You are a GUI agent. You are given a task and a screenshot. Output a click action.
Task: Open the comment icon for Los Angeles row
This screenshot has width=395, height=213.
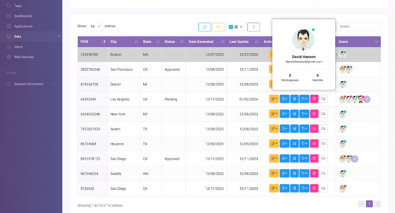323,99
